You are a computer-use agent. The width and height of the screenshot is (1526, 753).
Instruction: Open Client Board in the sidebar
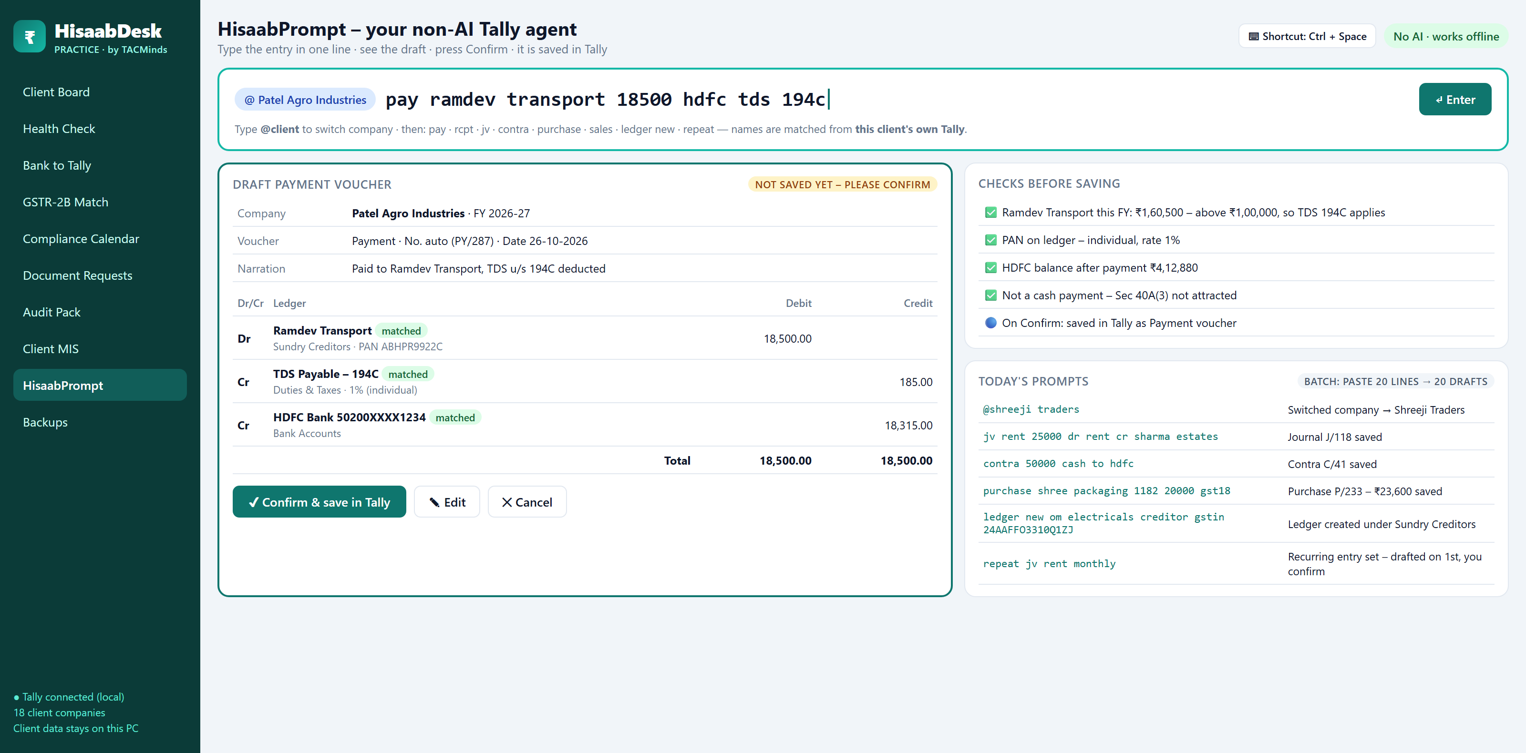[100, 92]
